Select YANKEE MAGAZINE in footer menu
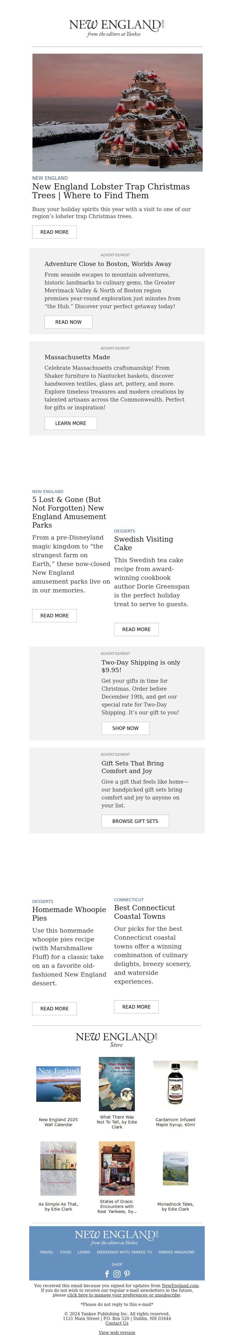234x1342 pixels. 176,1252
